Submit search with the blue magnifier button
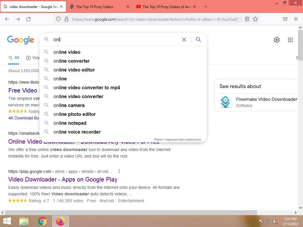This screenshot has height=227, width=303. [x=198, y=40]
